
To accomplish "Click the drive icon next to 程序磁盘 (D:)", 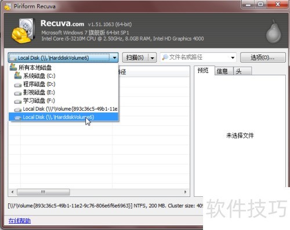I will 18,85.
